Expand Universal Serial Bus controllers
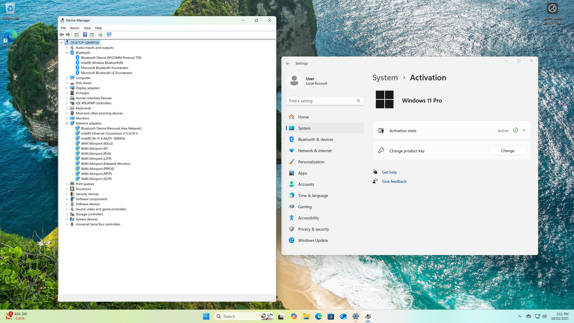Viewport: 574px width, 323px height. coord(67,224)
